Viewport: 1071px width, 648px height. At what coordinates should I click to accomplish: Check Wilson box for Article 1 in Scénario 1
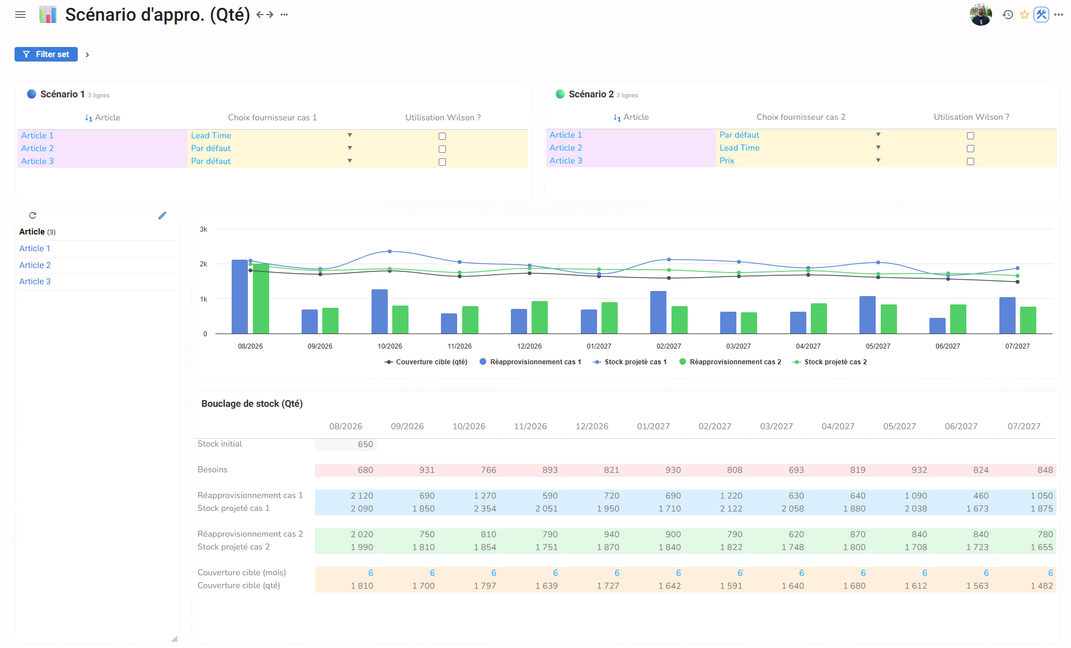(x=443, y=136)
